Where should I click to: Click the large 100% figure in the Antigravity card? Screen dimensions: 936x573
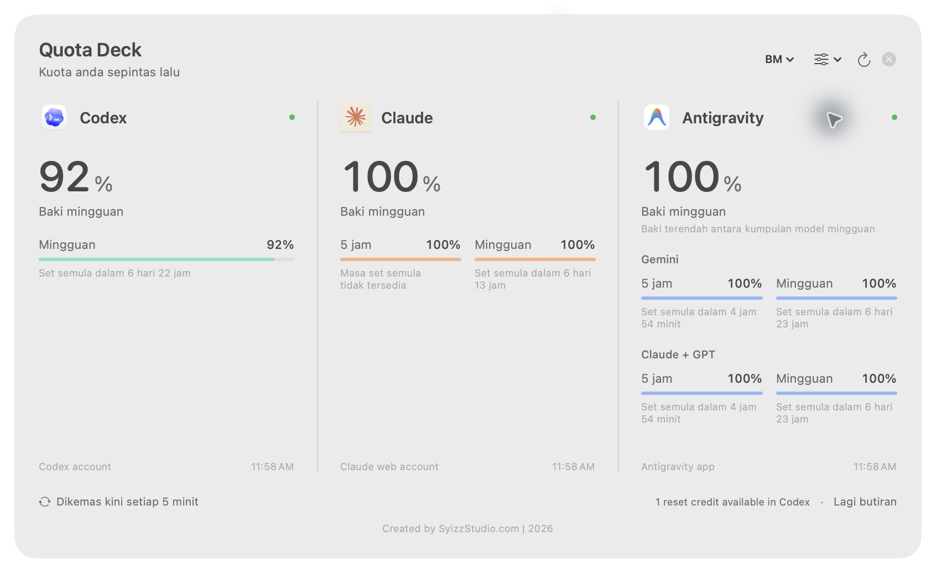(x=693, y=177)
